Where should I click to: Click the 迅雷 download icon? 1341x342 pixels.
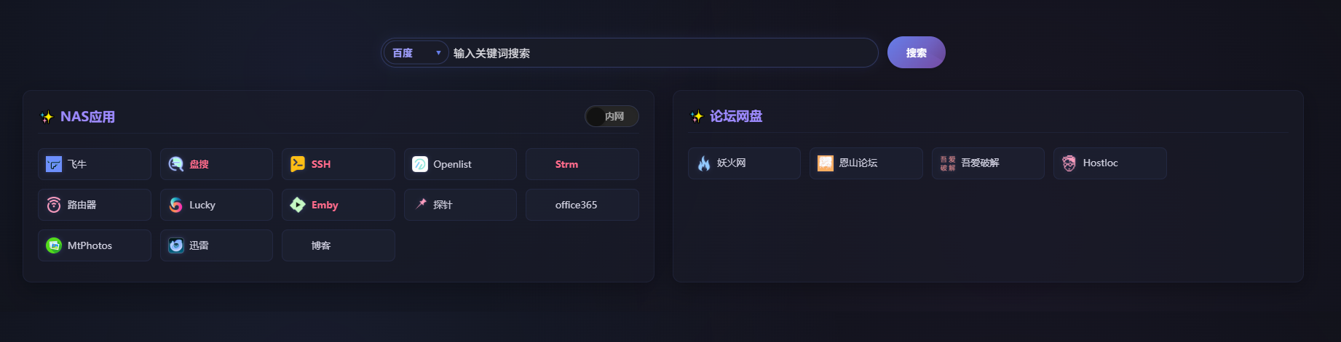(175, 245)
